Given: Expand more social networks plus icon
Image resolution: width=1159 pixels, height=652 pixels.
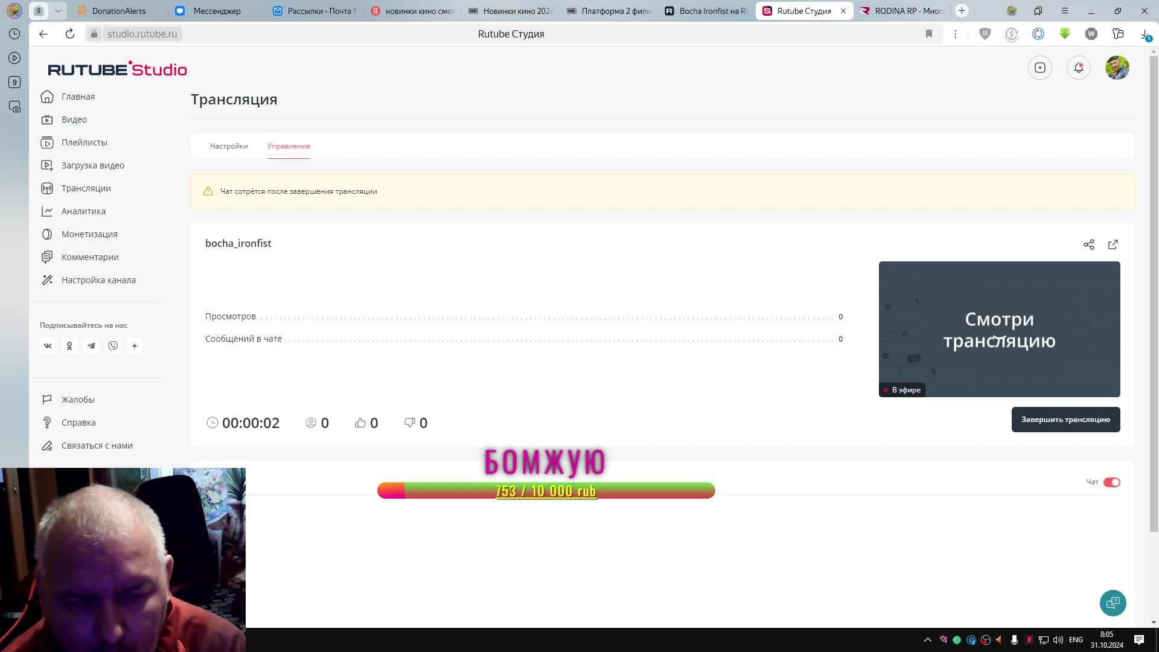Looking at the screenshot, I should click(x=135, y=346).
